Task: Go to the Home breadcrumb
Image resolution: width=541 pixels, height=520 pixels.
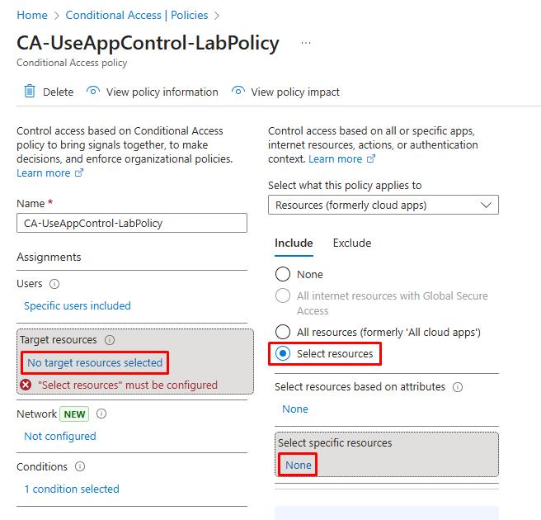Action: [32, 15]
